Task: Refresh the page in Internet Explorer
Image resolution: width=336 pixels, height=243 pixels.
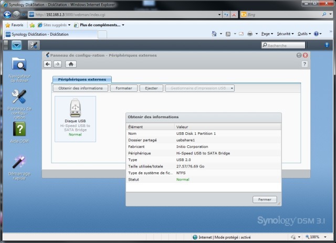Action: [x=226, y=15]
